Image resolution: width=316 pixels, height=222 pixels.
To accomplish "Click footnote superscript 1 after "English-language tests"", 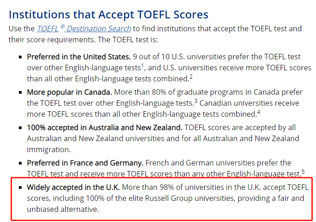I will coord(143,66).
